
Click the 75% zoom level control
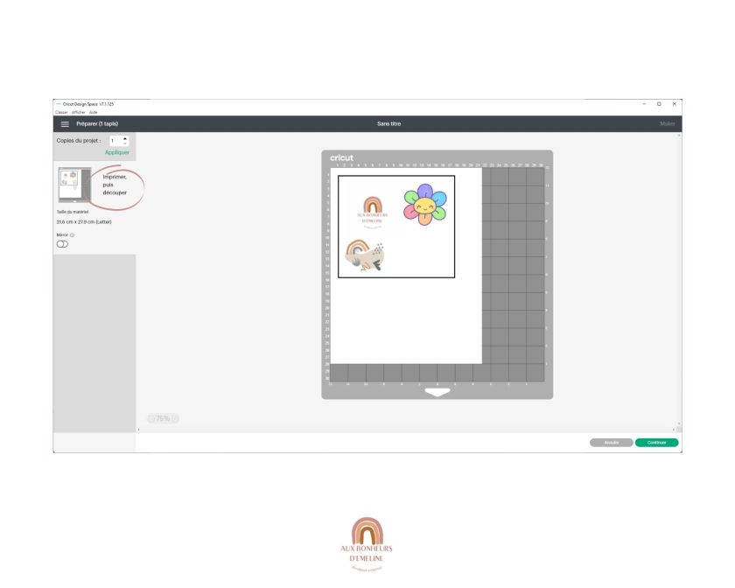164,418
